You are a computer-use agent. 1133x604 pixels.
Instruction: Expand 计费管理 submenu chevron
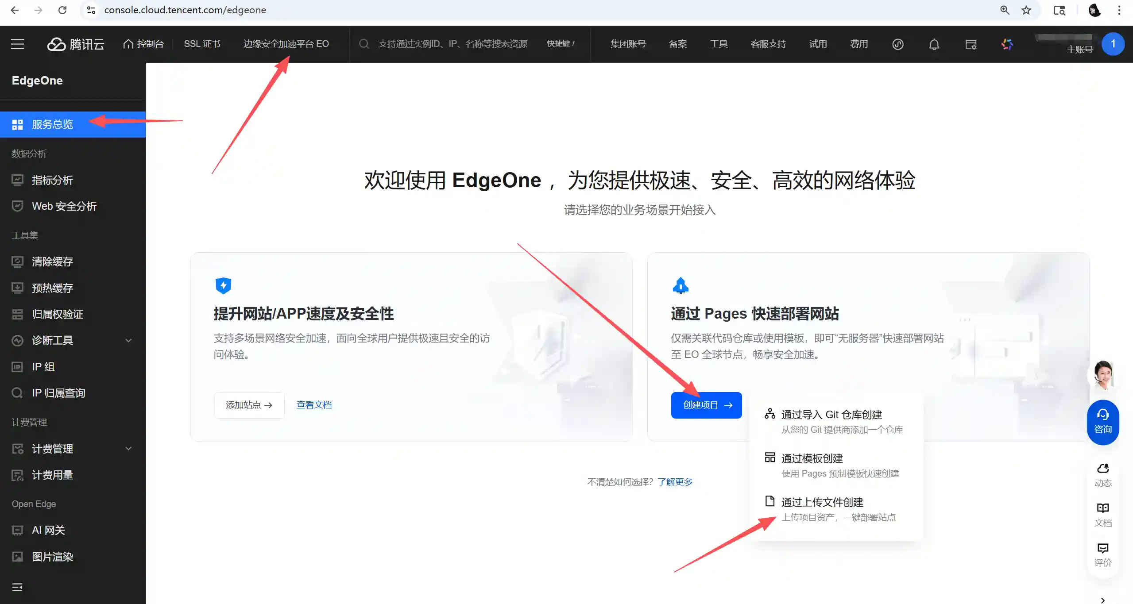click(x=128, y=449)
